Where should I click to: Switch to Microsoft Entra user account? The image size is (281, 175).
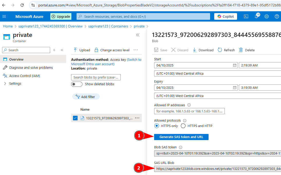click(106, 62)
